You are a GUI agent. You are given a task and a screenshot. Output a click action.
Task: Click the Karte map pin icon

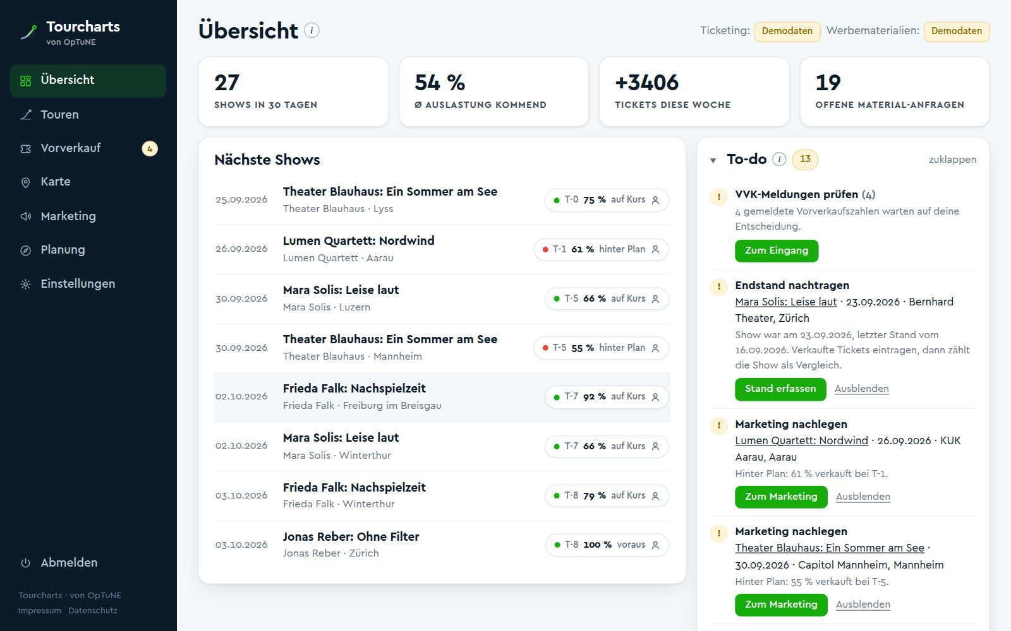tap(26, 182)
